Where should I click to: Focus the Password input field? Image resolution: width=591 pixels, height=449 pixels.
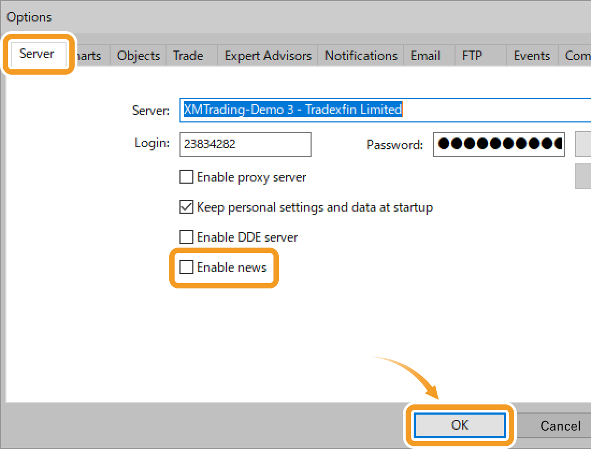[x=499, y=144]
